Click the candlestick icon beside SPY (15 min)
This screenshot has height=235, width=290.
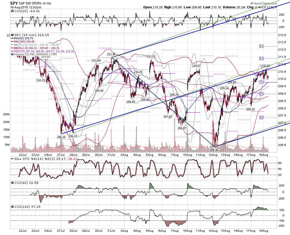pyautogui.click(x=12, y=35)
